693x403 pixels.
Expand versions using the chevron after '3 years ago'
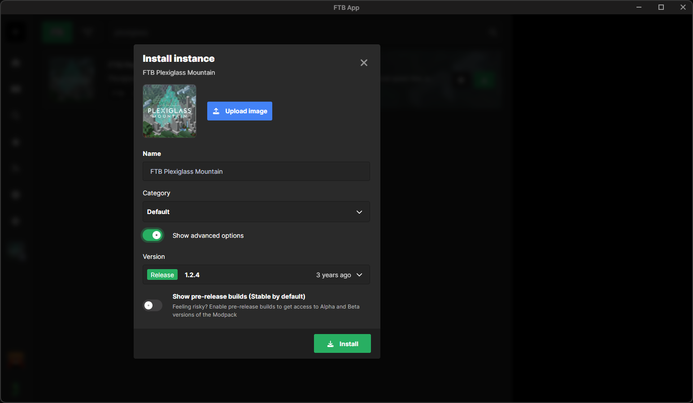tap(359, 275)
